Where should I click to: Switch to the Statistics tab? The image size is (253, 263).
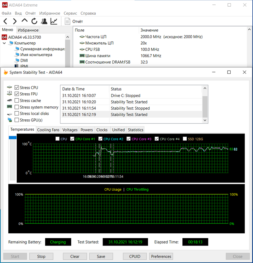pos(135,130)
